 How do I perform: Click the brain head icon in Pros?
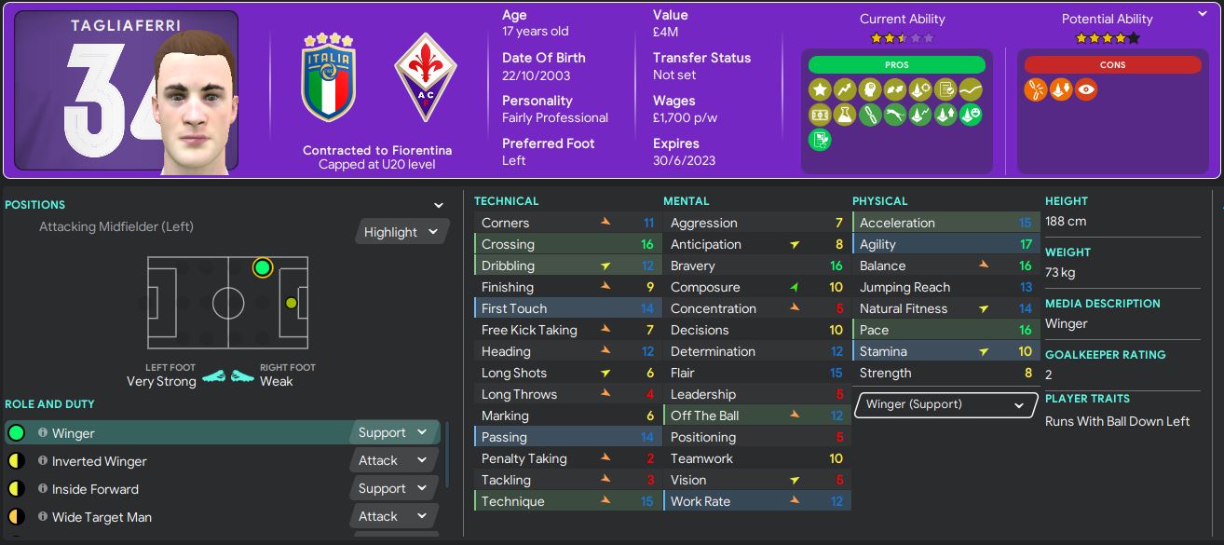tap(869, 90)
